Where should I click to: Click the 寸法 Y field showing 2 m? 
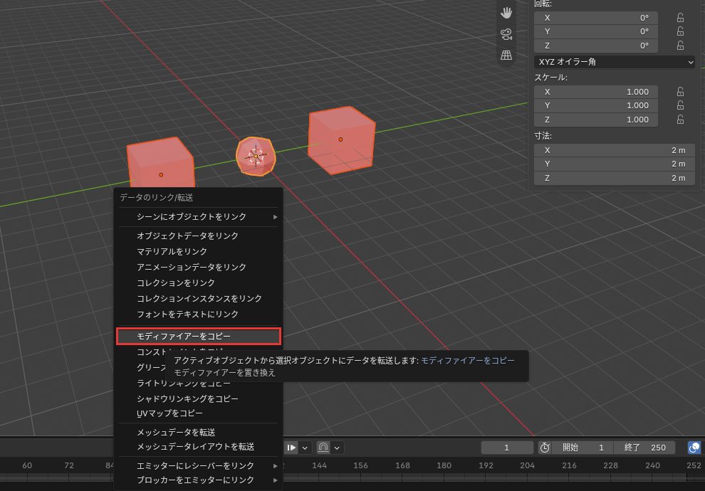pyautogui.click(x=614, y=164)
